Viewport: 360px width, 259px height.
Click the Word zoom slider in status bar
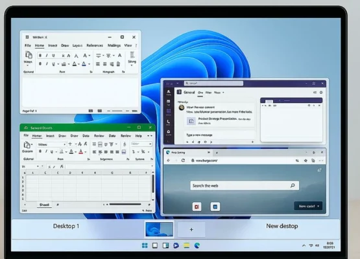[x=117, y=111]
